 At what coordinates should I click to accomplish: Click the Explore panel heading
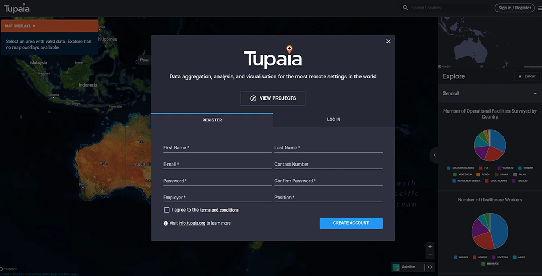click(454, 77)
